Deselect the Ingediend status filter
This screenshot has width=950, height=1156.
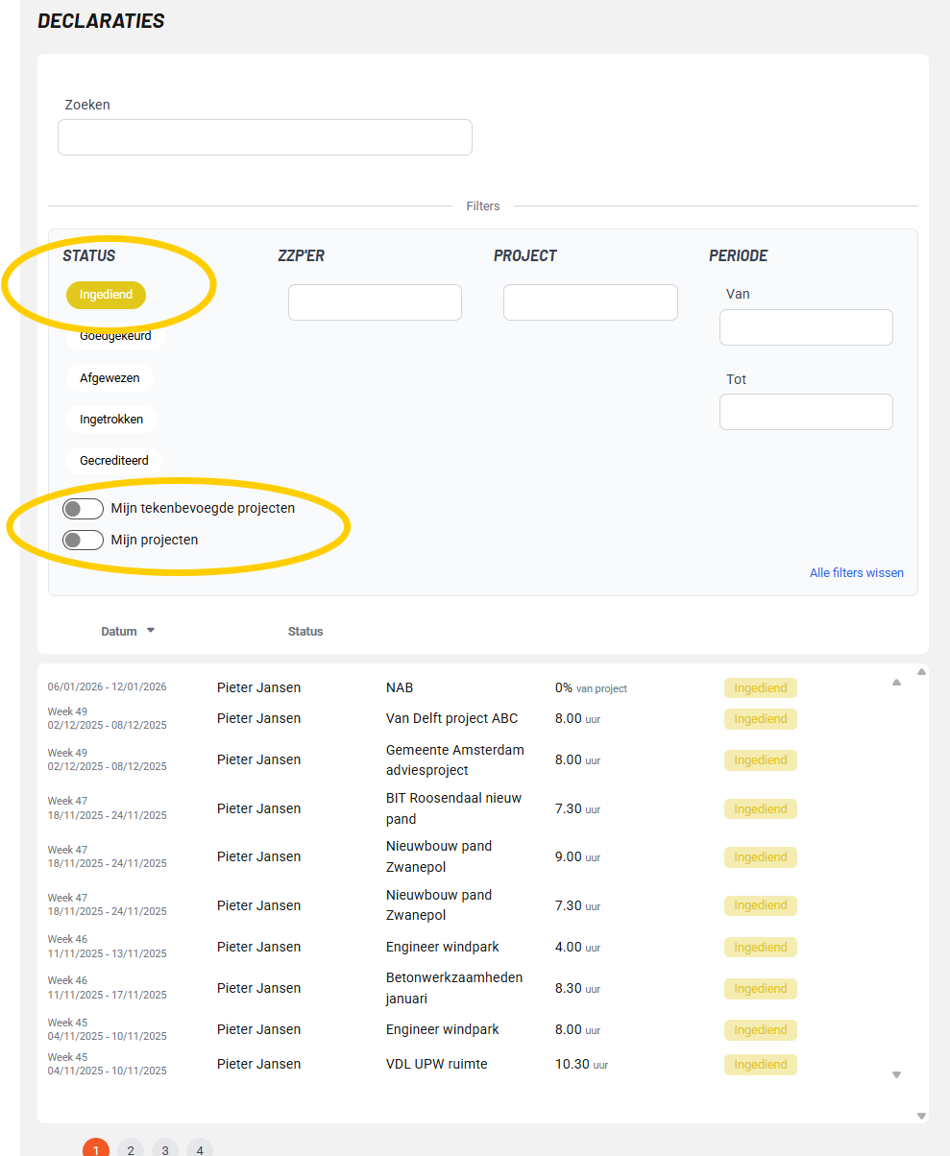point(106,295)
